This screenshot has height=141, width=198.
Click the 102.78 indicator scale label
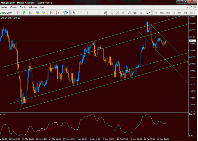[x=192, y=114]
